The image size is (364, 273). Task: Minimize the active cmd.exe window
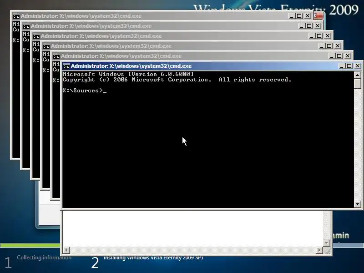[x=342, y=66]
